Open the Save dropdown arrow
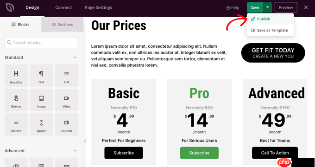The height and width of the screenshot is (167, 315). pos(268,7)
